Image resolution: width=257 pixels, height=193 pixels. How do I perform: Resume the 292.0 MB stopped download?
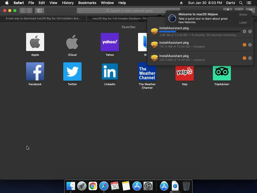click(244, 58)
